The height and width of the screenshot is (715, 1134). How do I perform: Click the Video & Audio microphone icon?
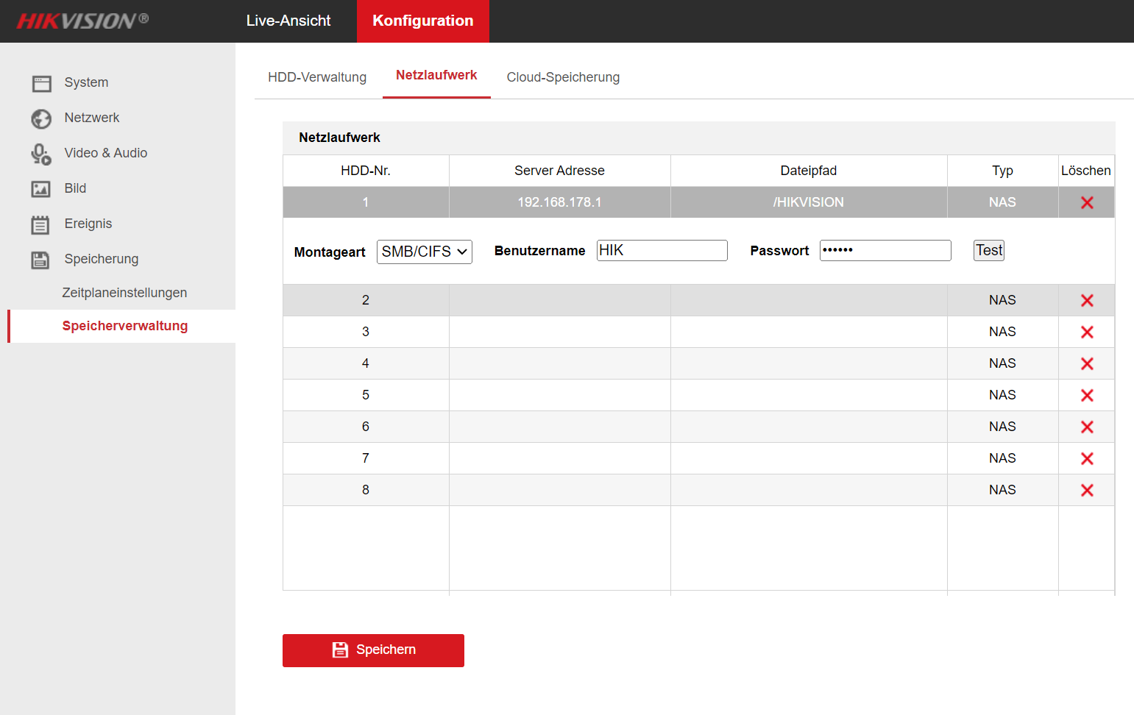coord(41,154)
